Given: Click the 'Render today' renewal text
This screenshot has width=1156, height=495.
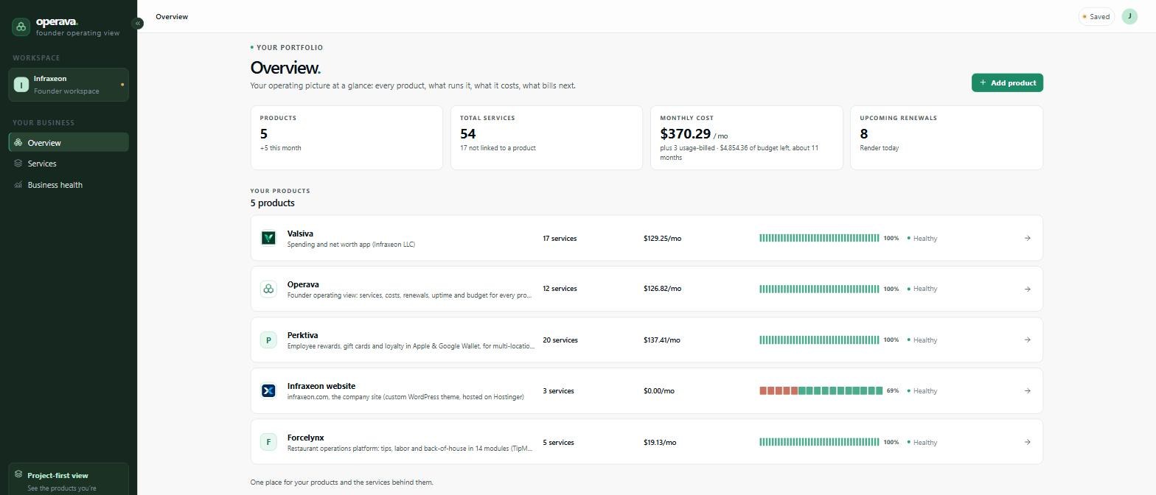Looking at the screenshot, I should click(879, 148).
